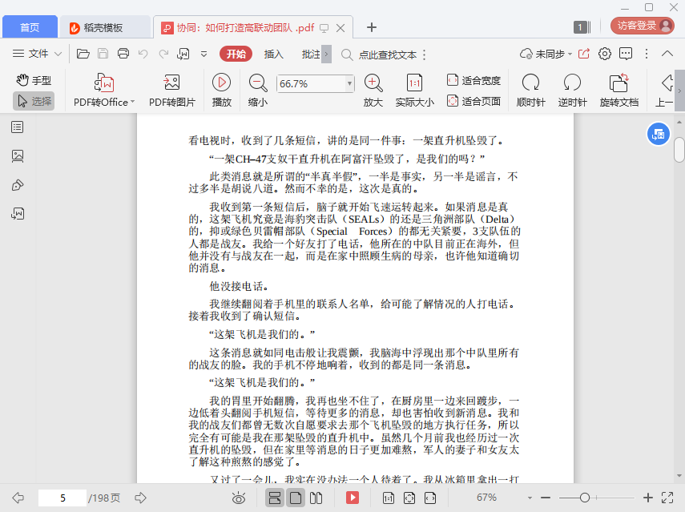The image size is (685, 512).
Task: Collapse the ribbon with up chevron
Action: [667, 54]
